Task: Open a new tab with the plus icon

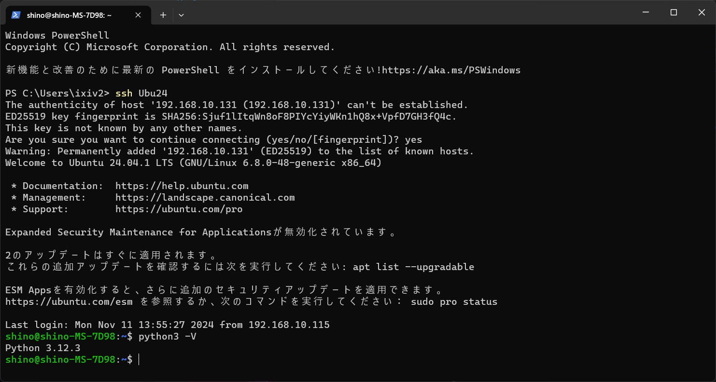Action: tap(163, 15)
